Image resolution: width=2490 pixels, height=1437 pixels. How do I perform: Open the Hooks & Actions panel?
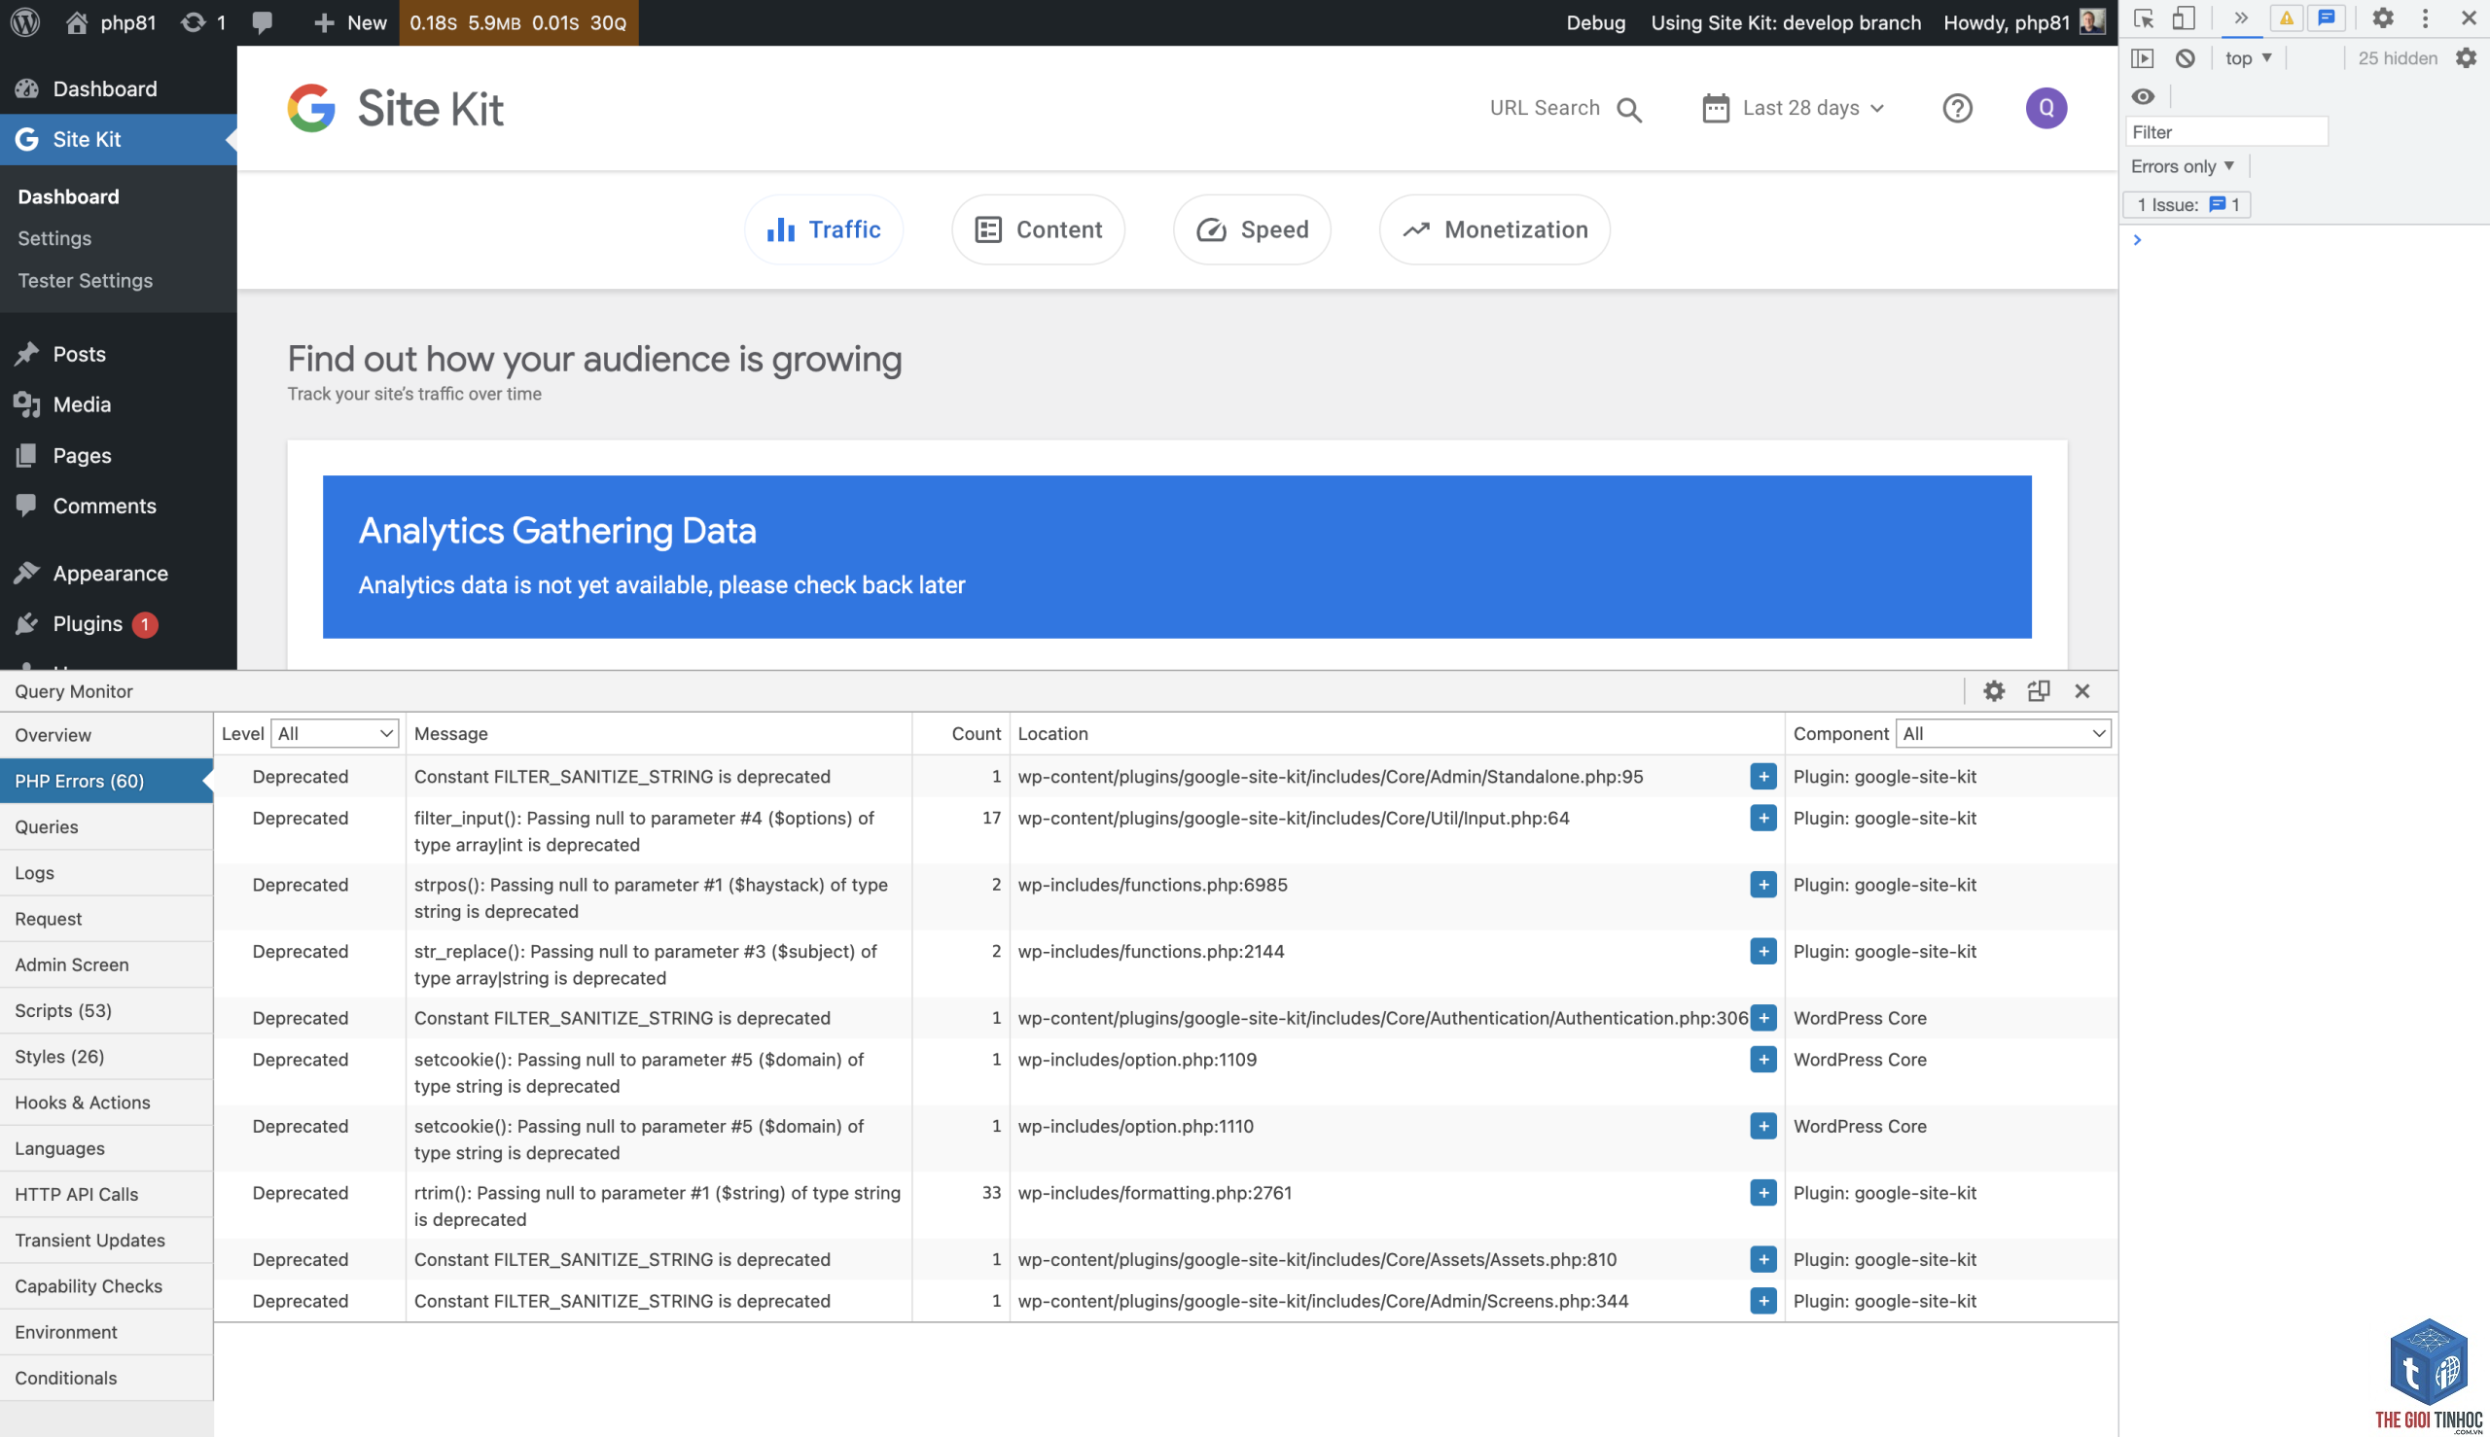[x=106, y=1102]
